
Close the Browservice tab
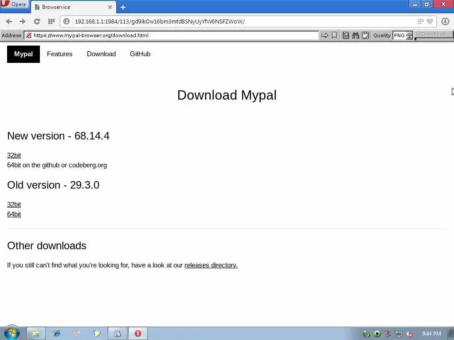point(110,7)
